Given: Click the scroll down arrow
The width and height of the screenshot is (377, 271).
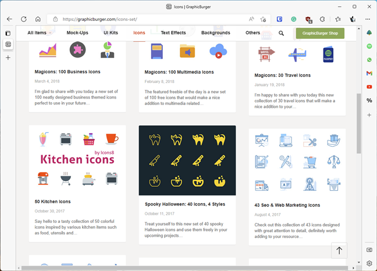Looking at the screenshot, I should click(359, 262).
